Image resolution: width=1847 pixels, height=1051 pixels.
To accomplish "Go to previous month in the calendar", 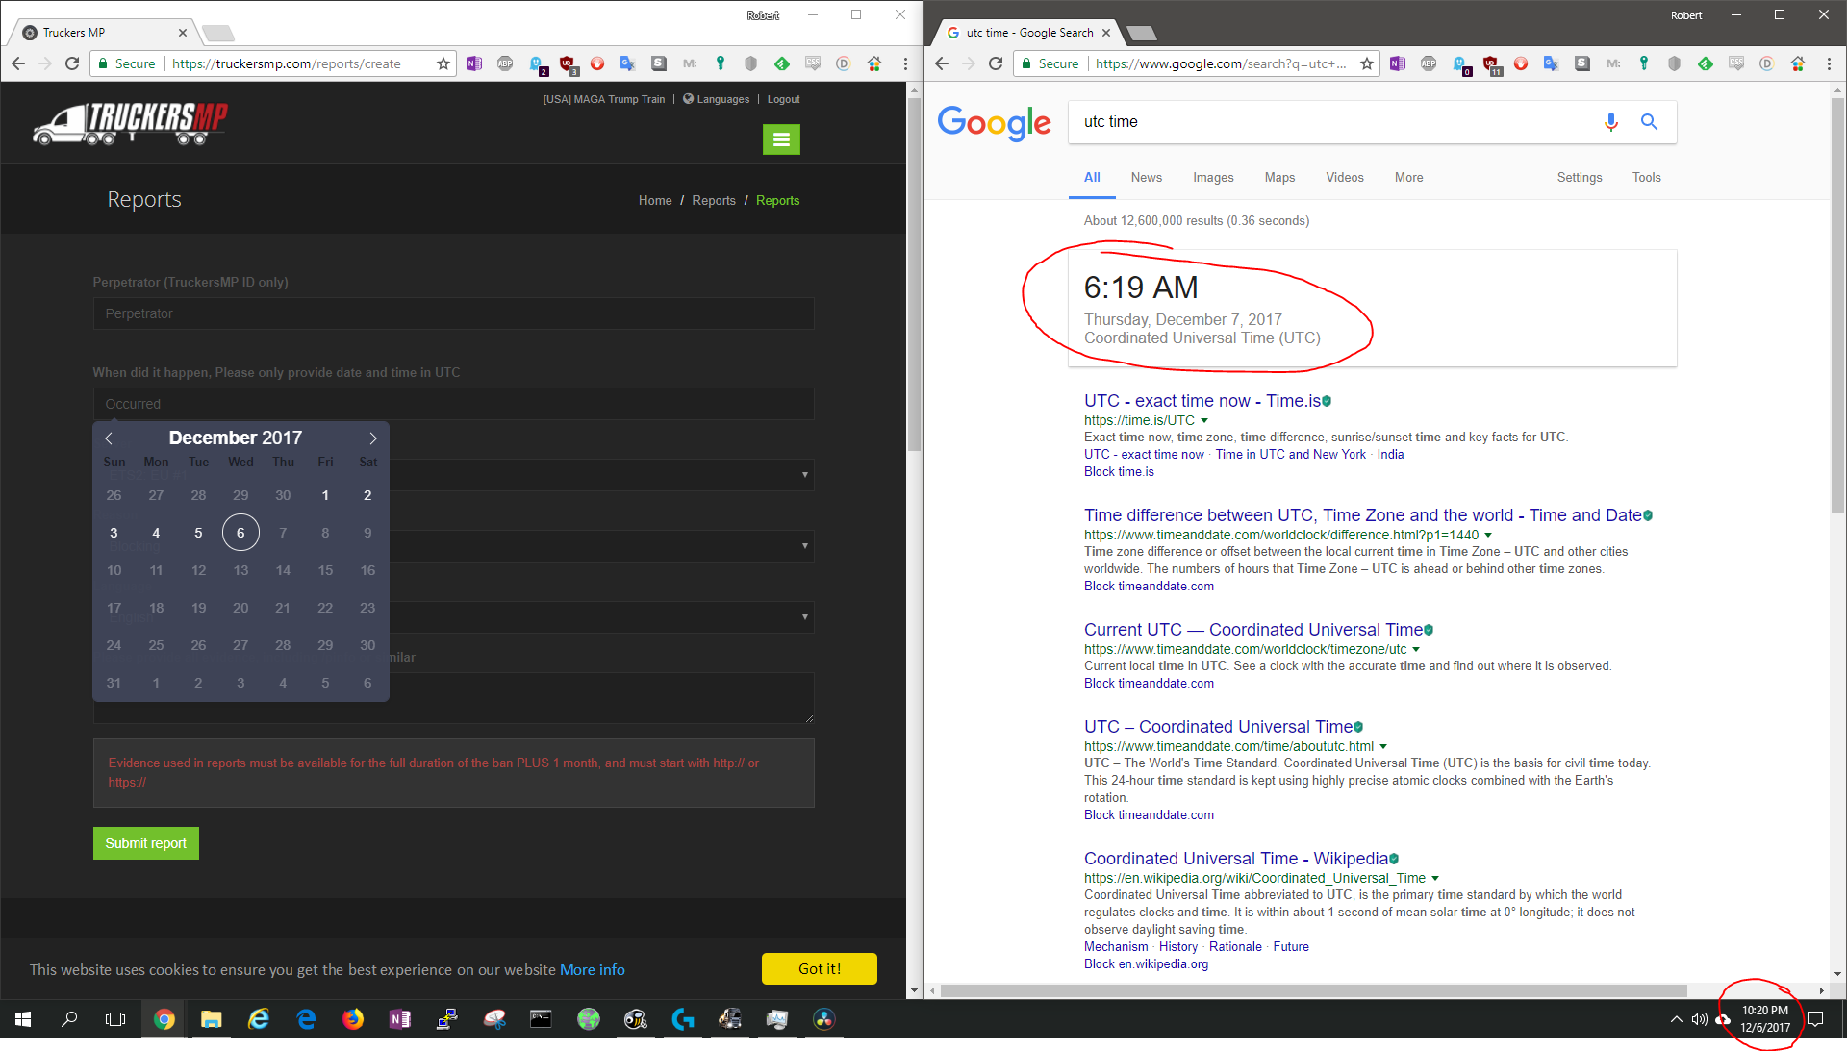I will tap(109, 438).
